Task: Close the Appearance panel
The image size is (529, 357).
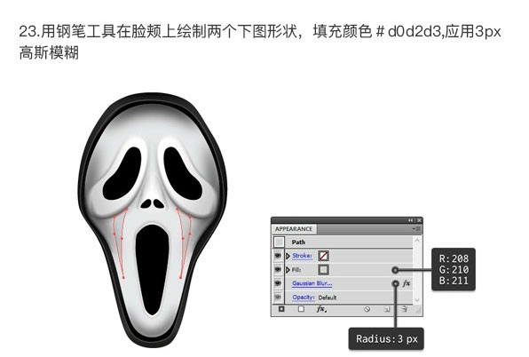Action: [419, 220]
